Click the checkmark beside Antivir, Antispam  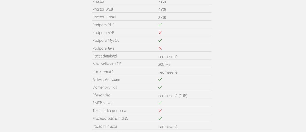click(160, 79)
